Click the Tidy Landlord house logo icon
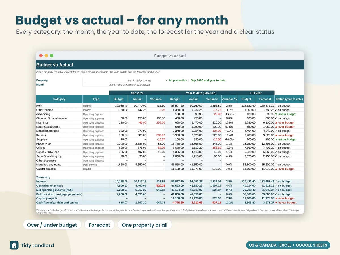The image size is (340, 255). point(14,245)
